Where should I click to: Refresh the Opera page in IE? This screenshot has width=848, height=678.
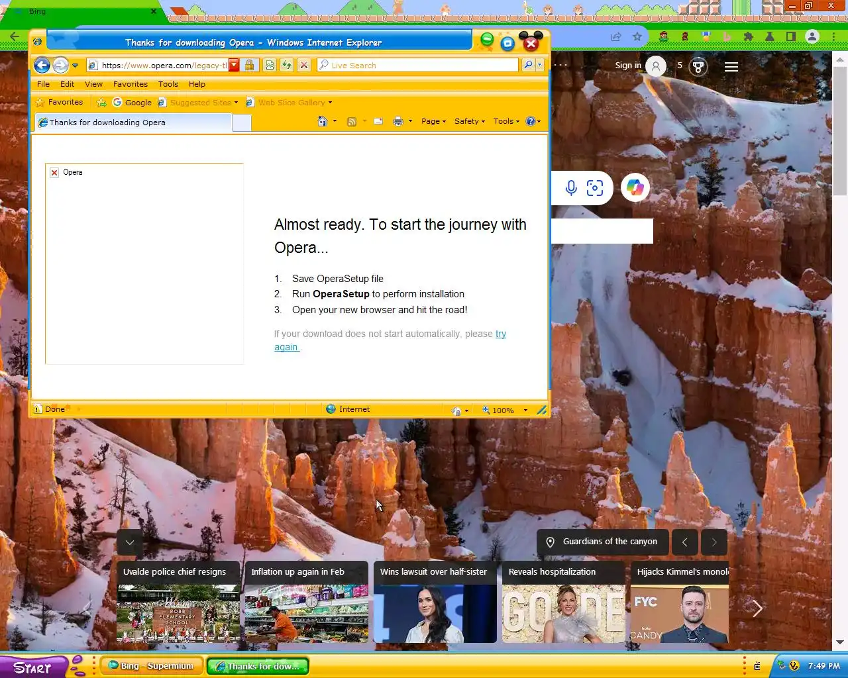click(x=286, y=65)
